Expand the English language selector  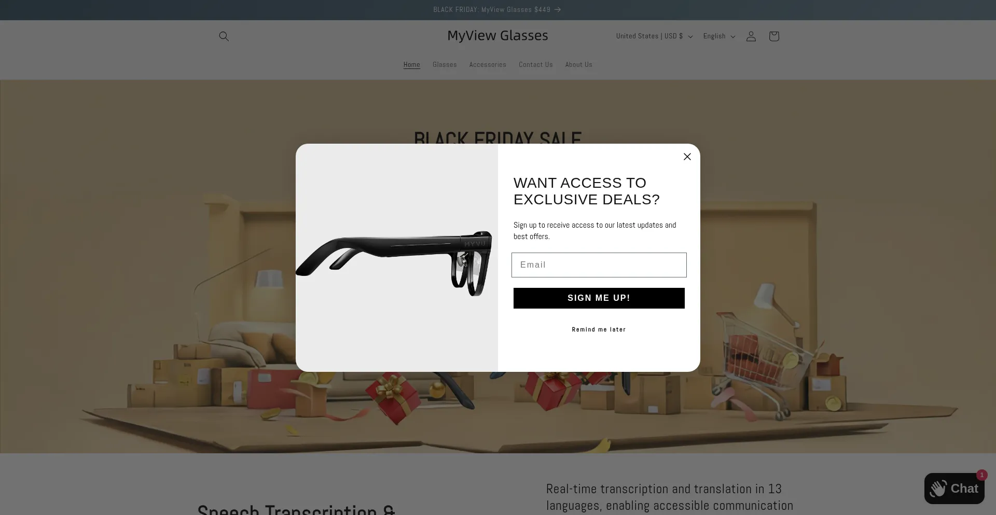coord(719,36)
